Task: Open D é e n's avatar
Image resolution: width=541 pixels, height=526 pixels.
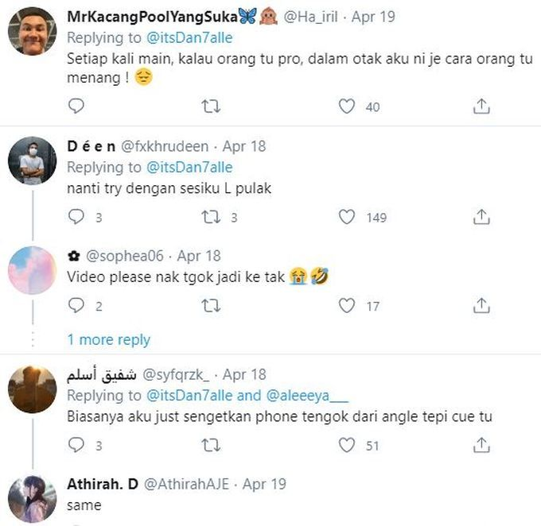Action: (32, 161)
